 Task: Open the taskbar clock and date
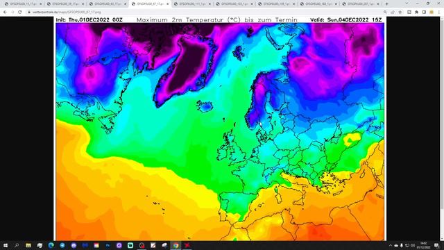[x=424, y=245]
